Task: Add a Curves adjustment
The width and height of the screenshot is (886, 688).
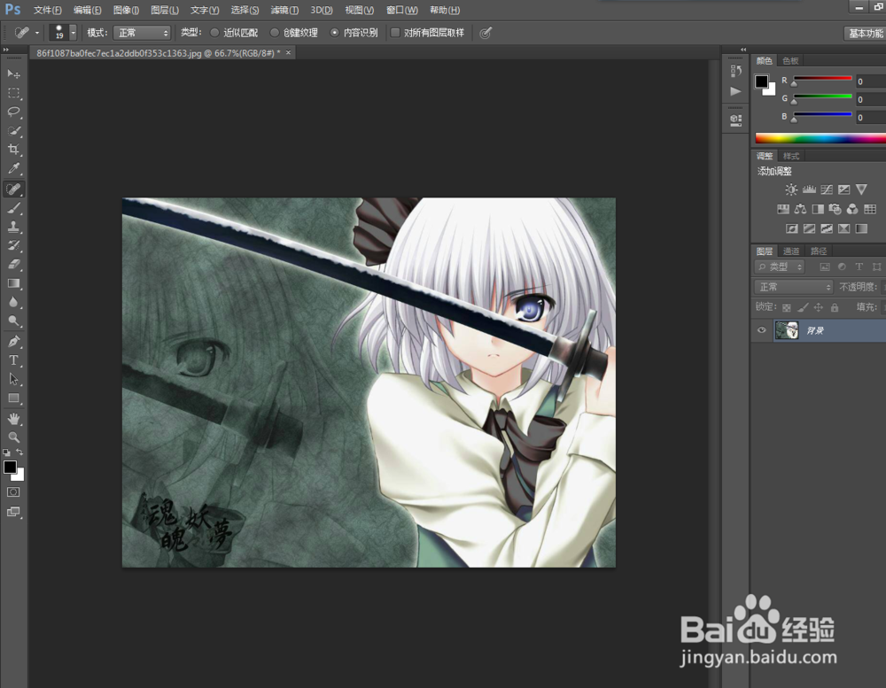Action: 827,189
